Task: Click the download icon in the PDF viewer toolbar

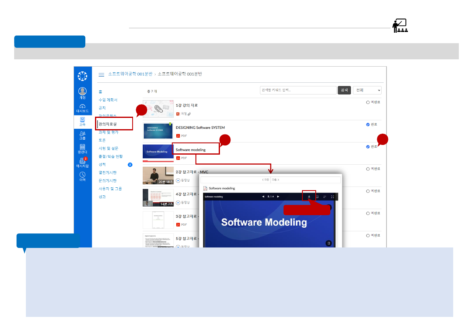Action: 309,197
